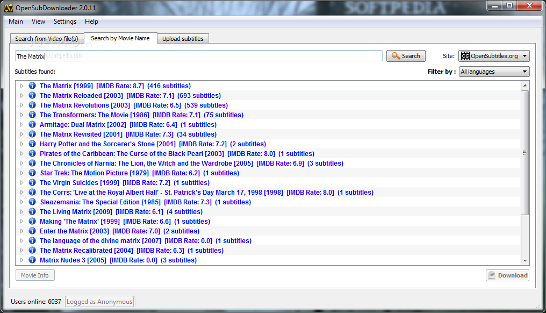Click the info icon for The Matrix Reloaded
This screenshot has height=313, width=546.
coord(32,95)
